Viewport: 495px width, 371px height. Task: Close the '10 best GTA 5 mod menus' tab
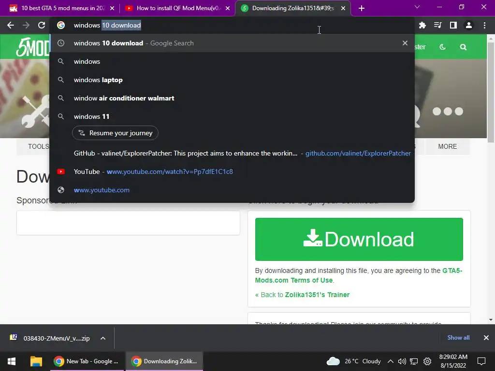click(112, 8)
